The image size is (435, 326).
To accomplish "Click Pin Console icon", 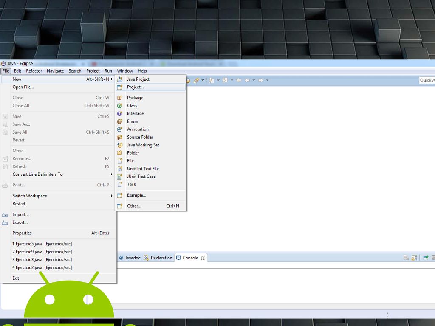I will pyautogui.click(x=426, y=258).
